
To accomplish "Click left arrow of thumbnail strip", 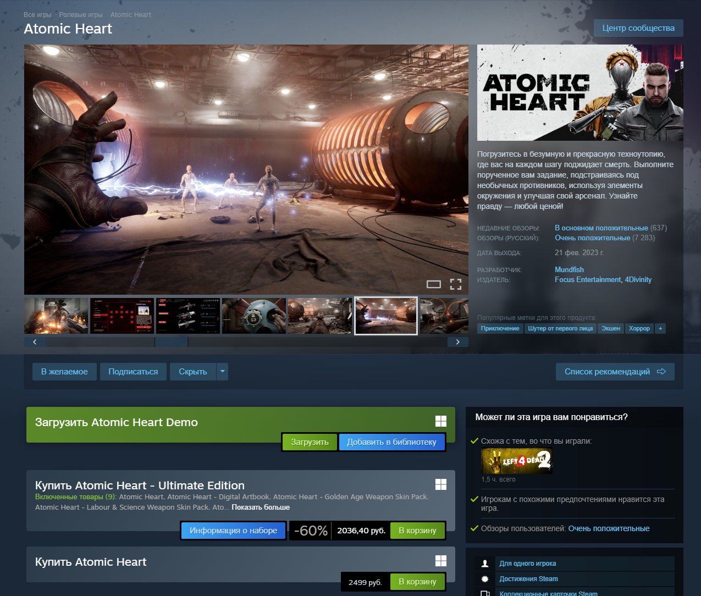I will (35, 342).
